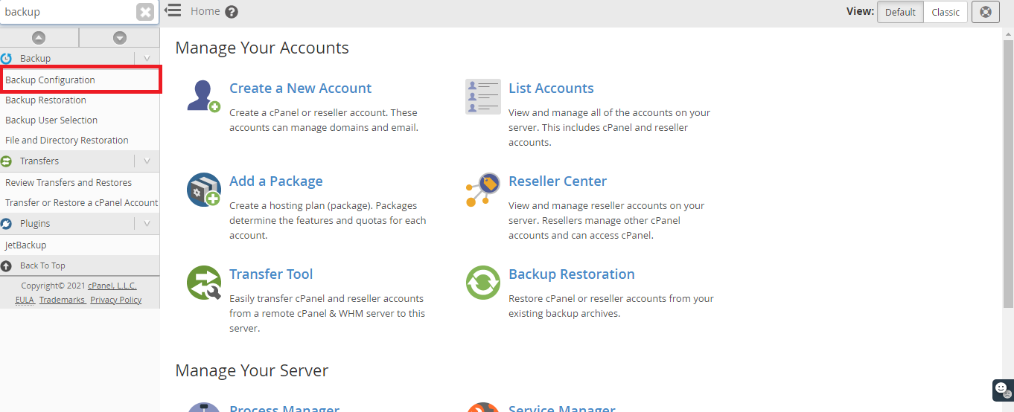This screenshot has width=1014, height=412.
Task: Clear the backup search field
Action: [145, 12]
